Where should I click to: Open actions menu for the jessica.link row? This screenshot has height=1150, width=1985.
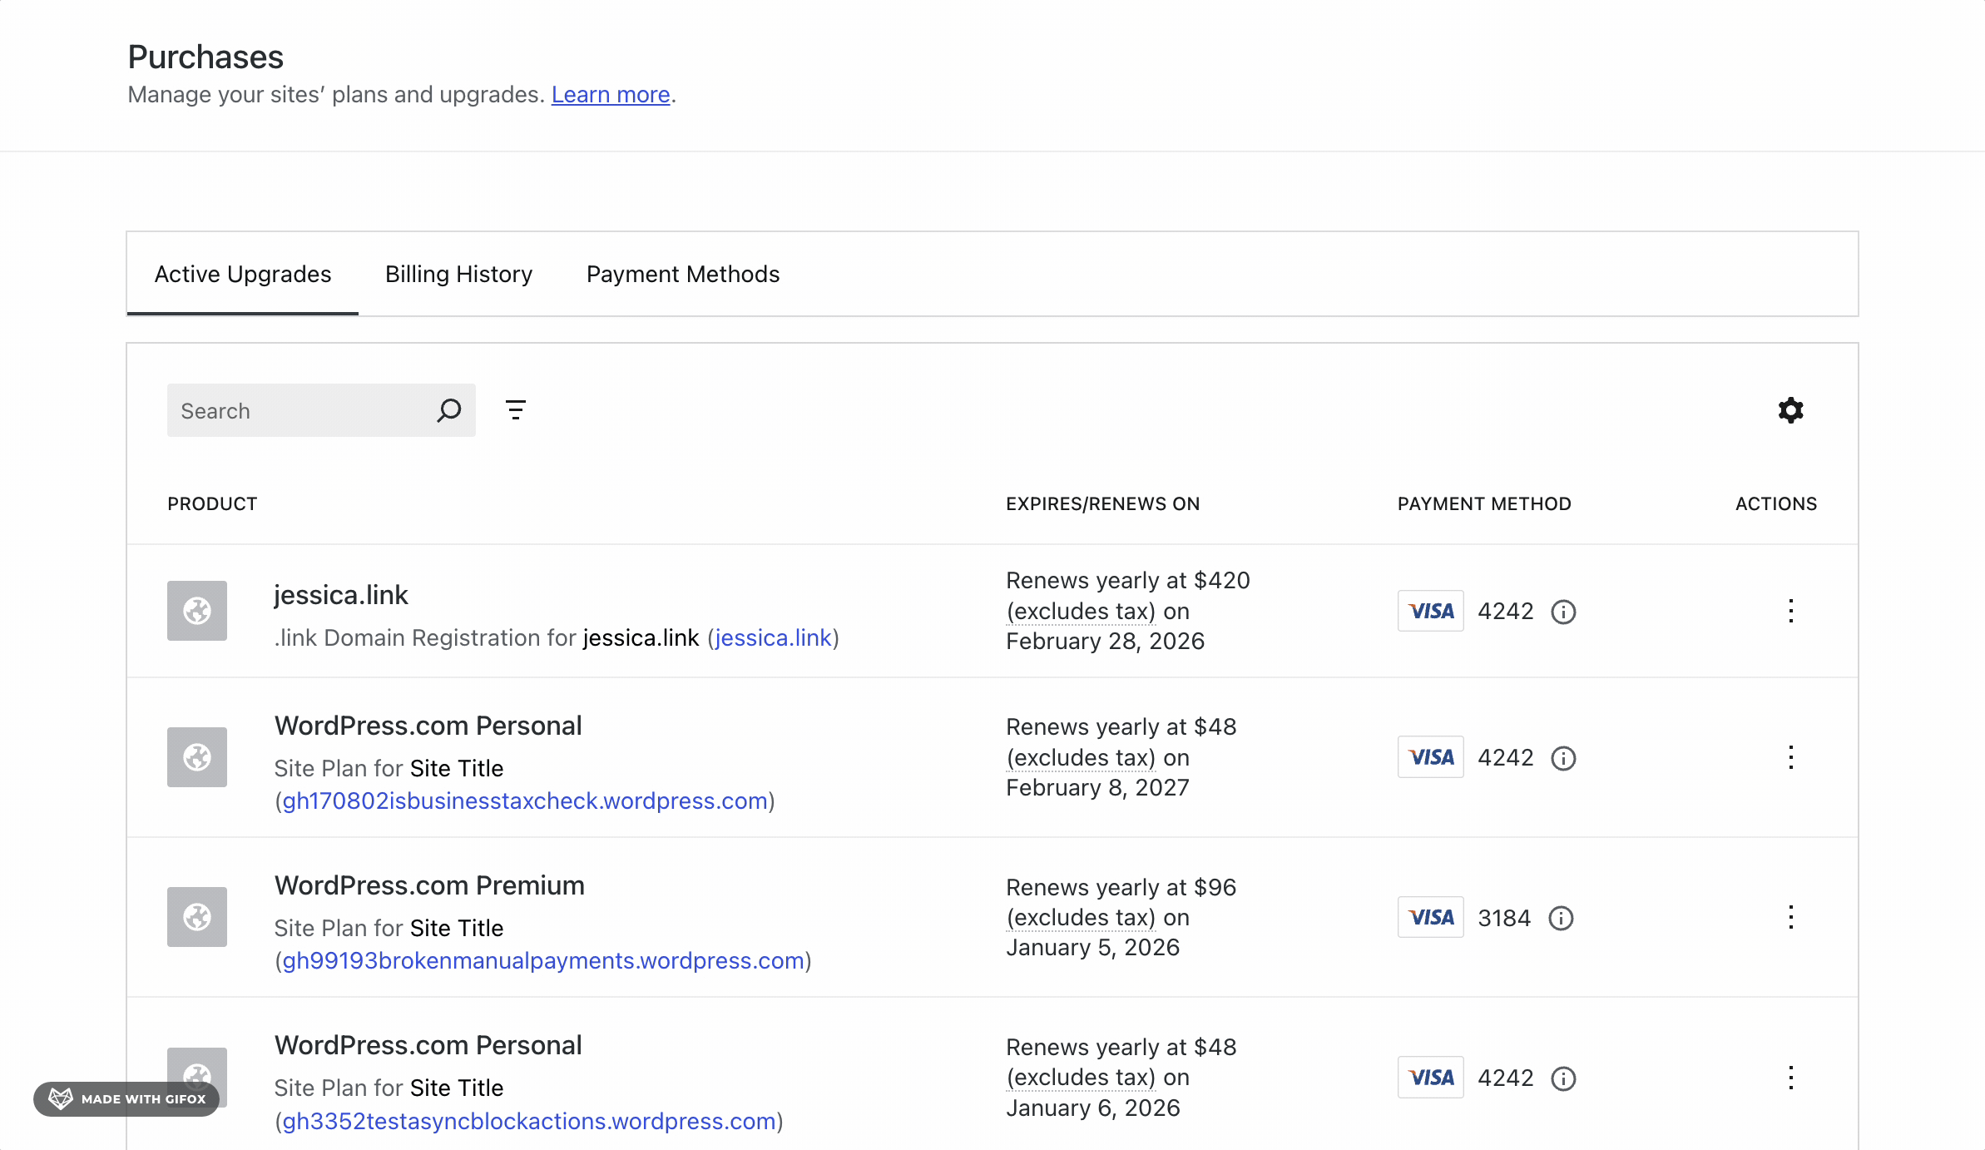point(1790,611)
